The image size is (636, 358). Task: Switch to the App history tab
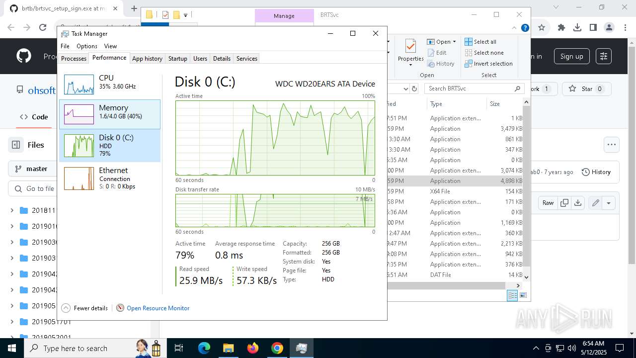pyautogui.click(x=147, y=59)
